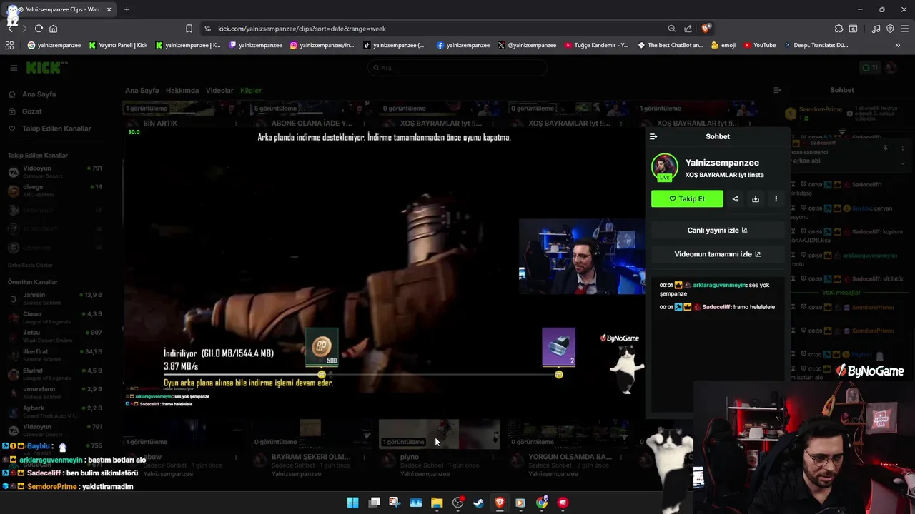The width and height of the screenshot is (915, 514).
Task: Switch to the Videolar channel tab
Action: pyautogui.click(x=219, y=91)
